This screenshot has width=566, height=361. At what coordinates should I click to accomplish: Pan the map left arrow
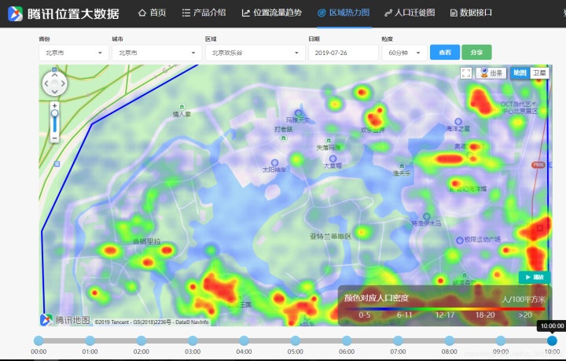pos(46,83)
